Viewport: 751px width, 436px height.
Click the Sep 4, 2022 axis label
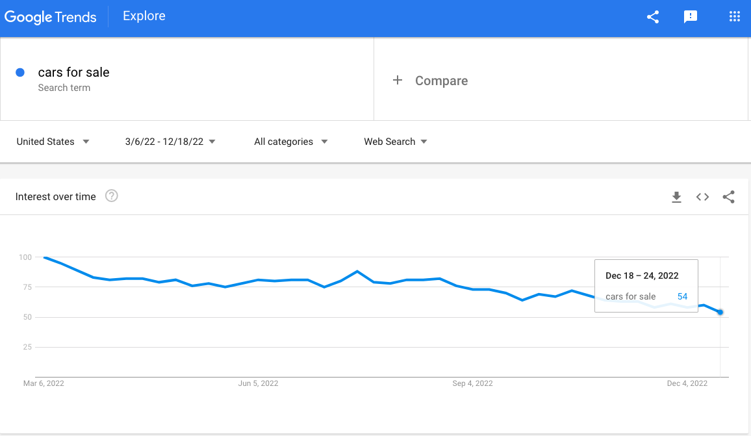point(472,383)
